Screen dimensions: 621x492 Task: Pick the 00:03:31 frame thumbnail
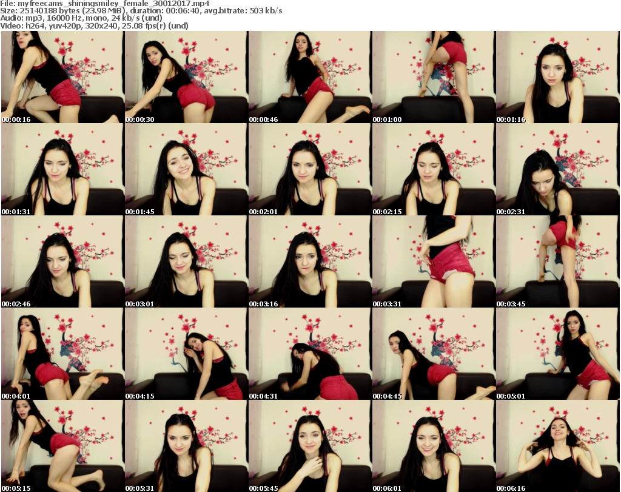coord(434,261)
